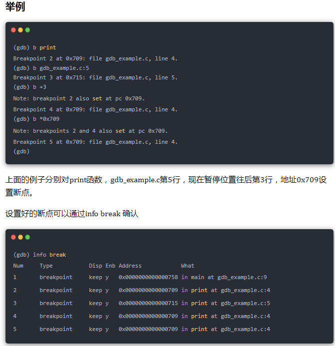The image size is (335, 346).
Task: Click the red dot in first code block
Action: pos(13,30)
